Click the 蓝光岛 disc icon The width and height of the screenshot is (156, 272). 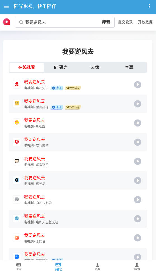[x=17, y=180]
